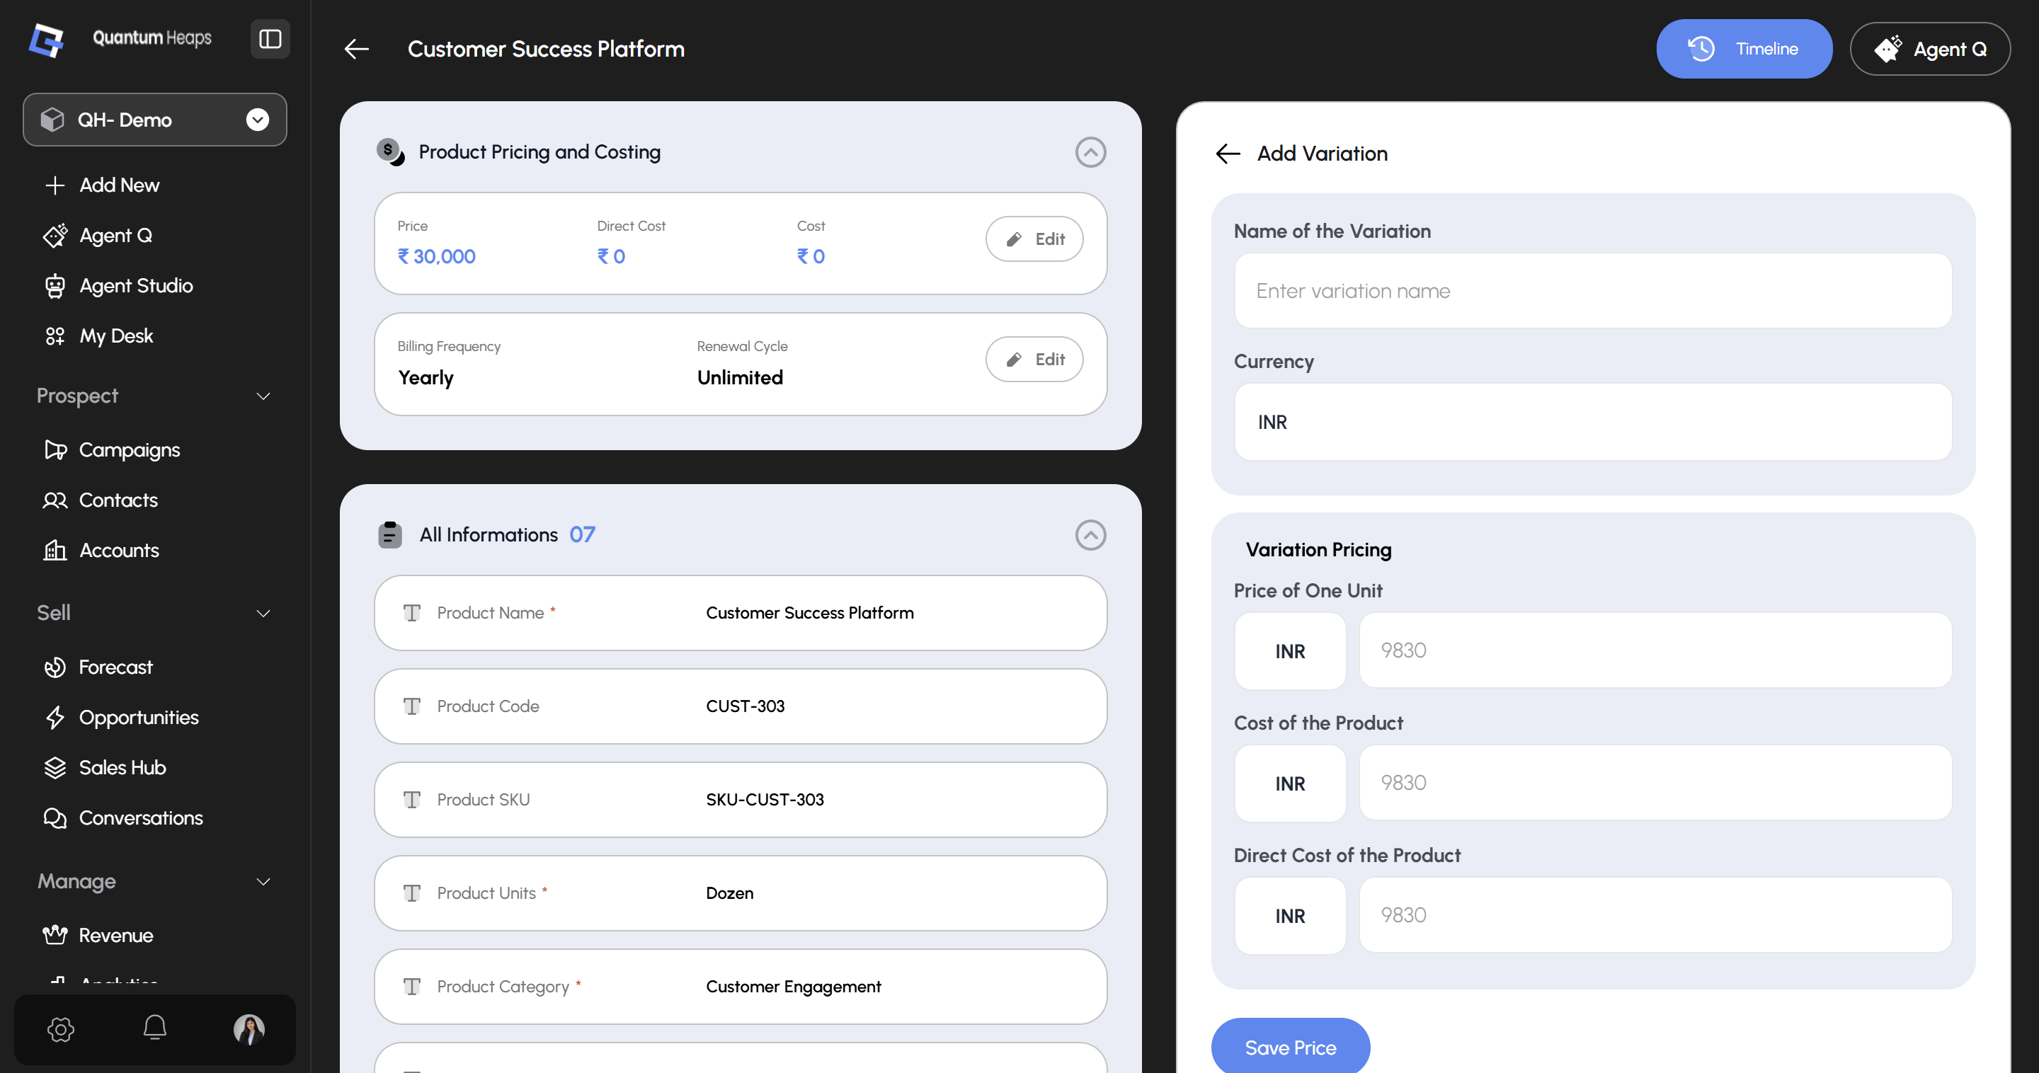2039x1073 pixels.
Task: Click the Yearly billing frequency value
Action: click(425, 377)
